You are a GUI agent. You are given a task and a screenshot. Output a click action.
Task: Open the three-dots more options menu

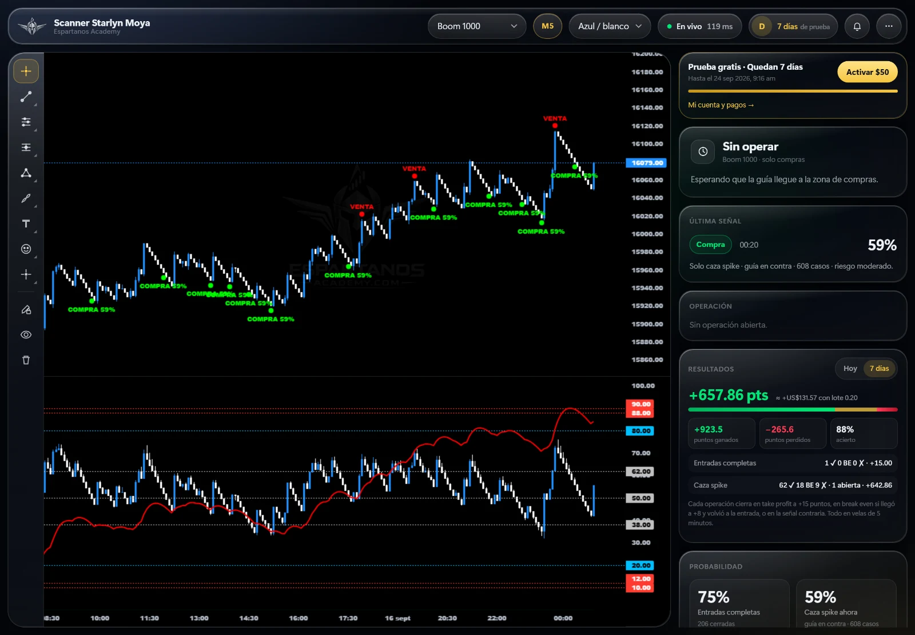[x=889, y=26]
